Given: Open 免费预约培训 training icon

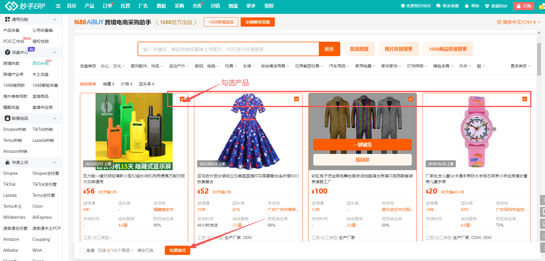Looking at the screenshot, I should (x=402, y=6).
